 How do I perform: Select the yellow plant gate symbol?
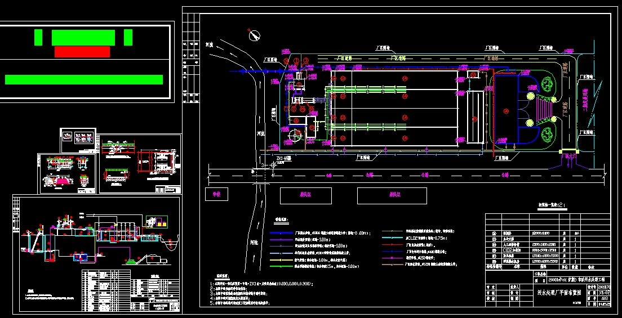(568, 151)
